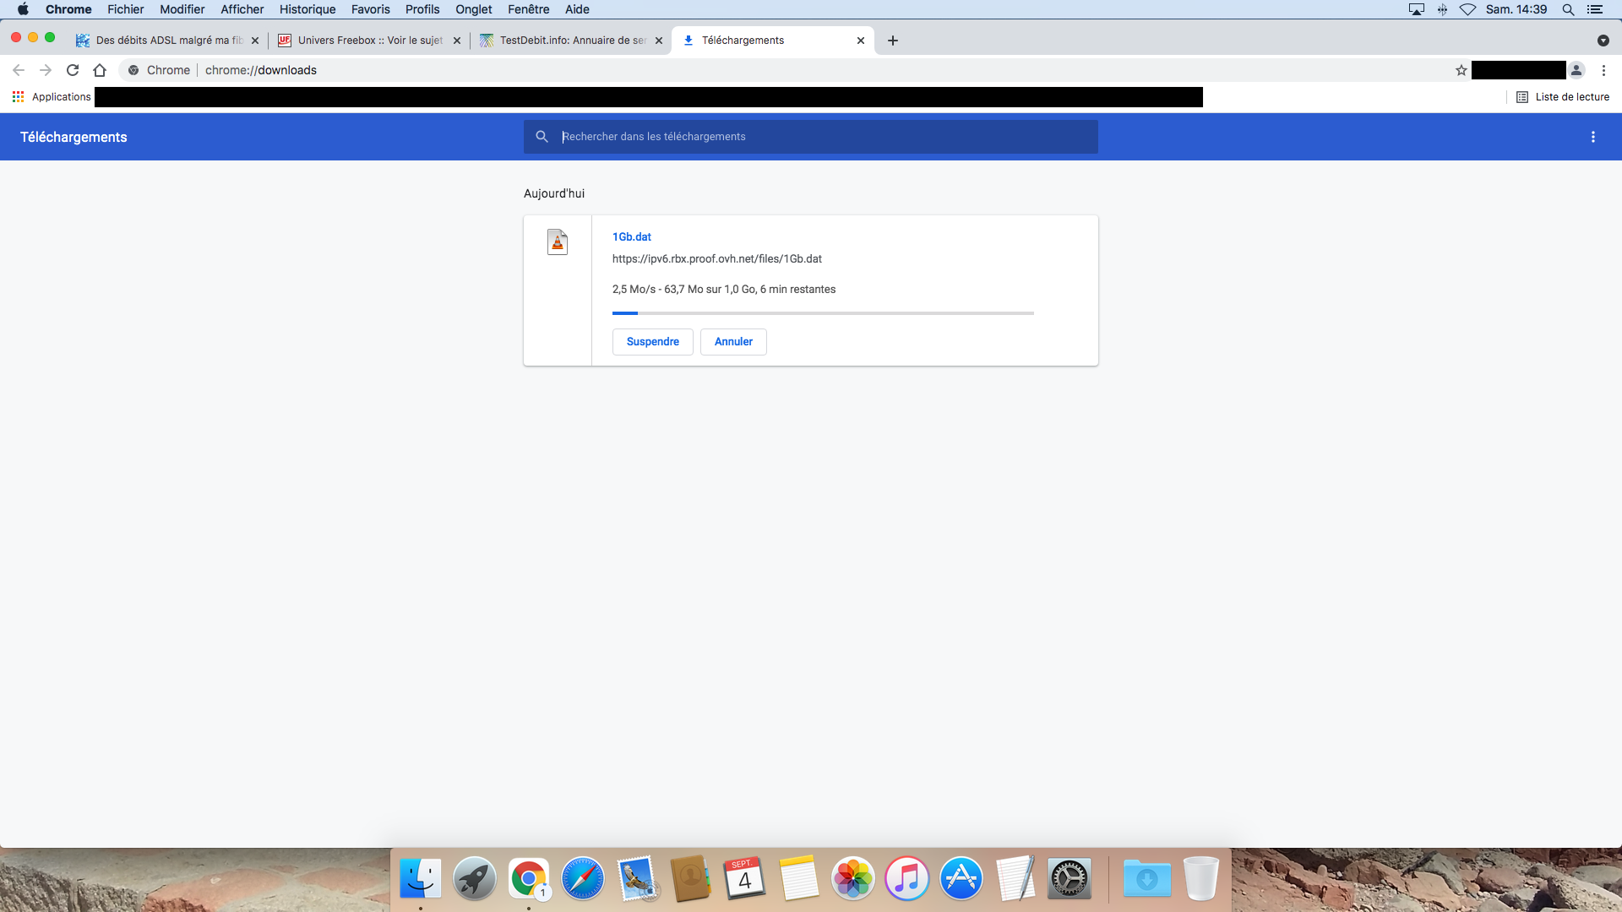Focus the Rechercher dans les téléchargements field
The width and height of the screenshot is (1622, 912).
tap(811, 137)
